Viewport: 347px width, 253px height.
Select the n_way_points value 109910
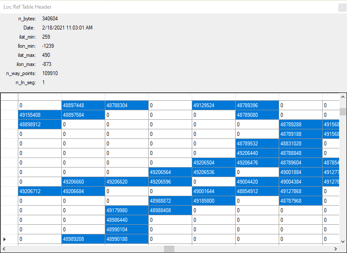(x=50, y=73)
